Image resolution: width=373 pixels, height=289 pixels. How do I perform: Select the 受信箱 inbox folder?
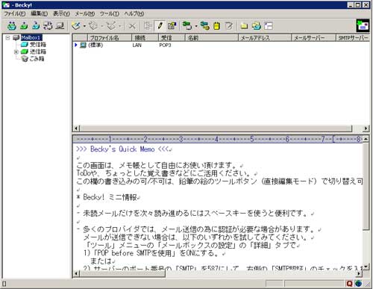[x=38, y=45]
